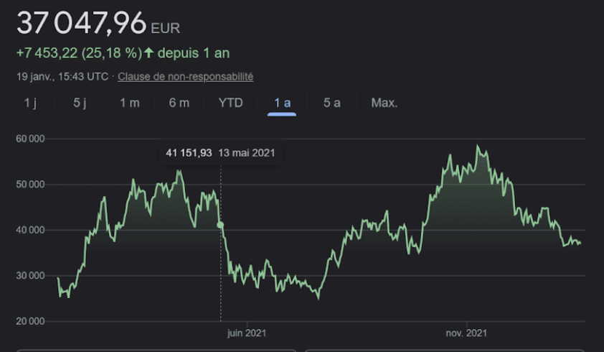Image resolution: width=604 pixels, height=352 pixels.
Task: Switch to the "5 a" time range
Action: [x=331, y=103]
